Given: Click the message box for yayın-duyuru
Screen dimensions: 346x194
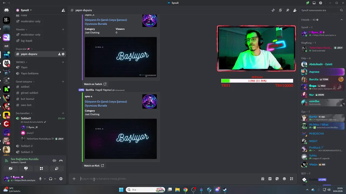Looking at the screenshot, I should point(169,179).
